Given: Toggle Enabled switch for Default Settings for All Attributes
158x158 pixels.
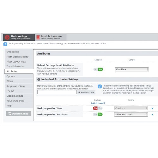Looking at the screenshot, I should coord(98,69).
